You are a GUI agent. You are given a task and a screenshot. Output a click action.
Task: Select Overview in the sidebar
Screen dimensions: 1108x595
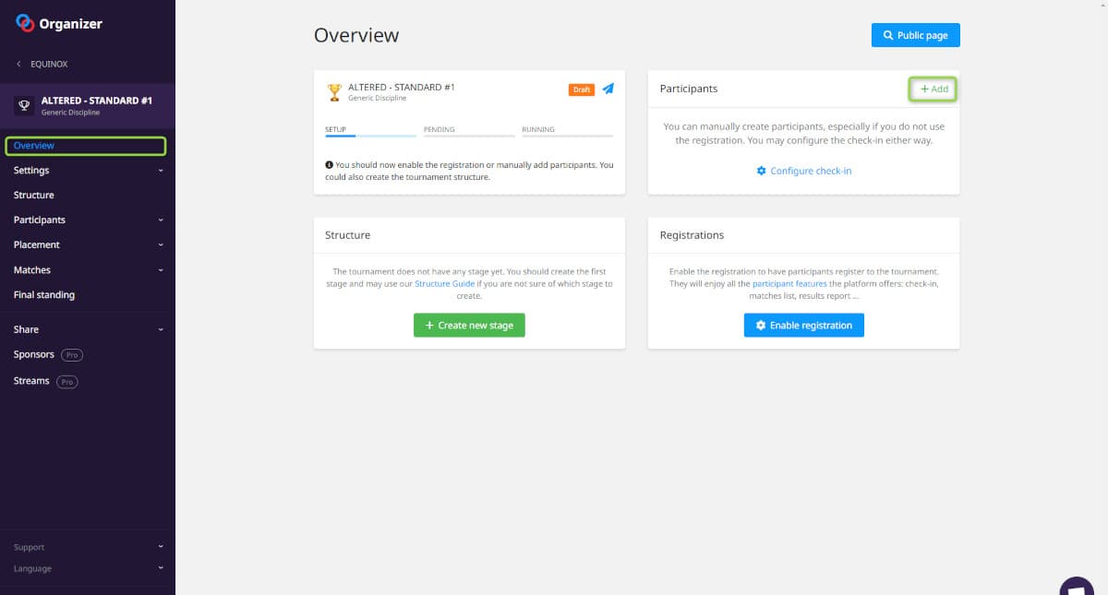click(x=34, y=146)
